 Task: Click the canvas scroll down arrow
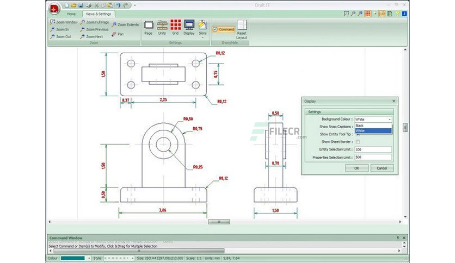(405, 217)
